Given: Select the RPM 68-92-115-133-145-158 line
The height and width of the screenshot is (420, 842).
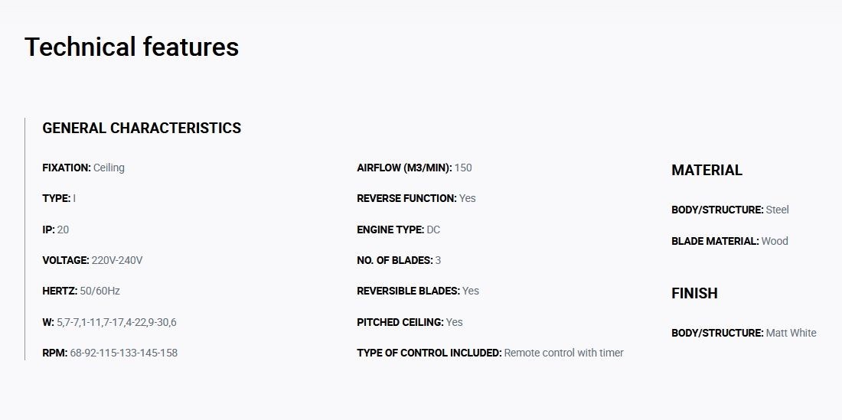Looking at the screenshot, I should (x=110, y=353).
